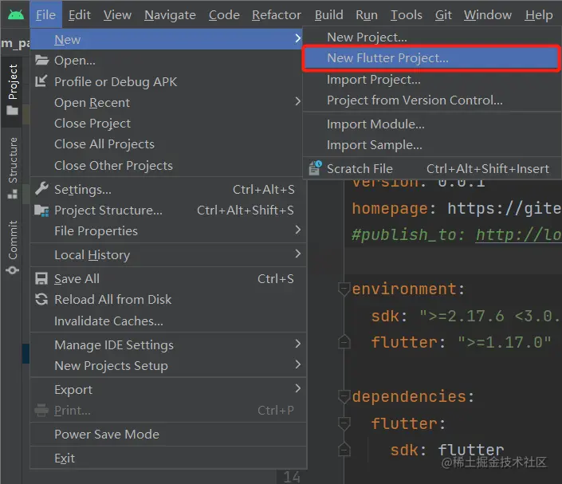The image size is (562, 484).
Task: Click Exit in the File menu
Action: [168, 458]
